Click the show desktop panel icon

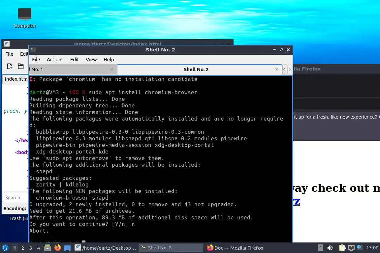pyautogui.click(x=67, y=248)
